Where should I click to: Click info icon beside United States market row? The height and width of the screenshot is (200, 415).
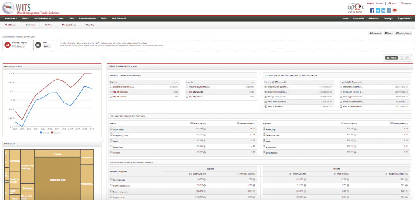[x=111, y=129]
